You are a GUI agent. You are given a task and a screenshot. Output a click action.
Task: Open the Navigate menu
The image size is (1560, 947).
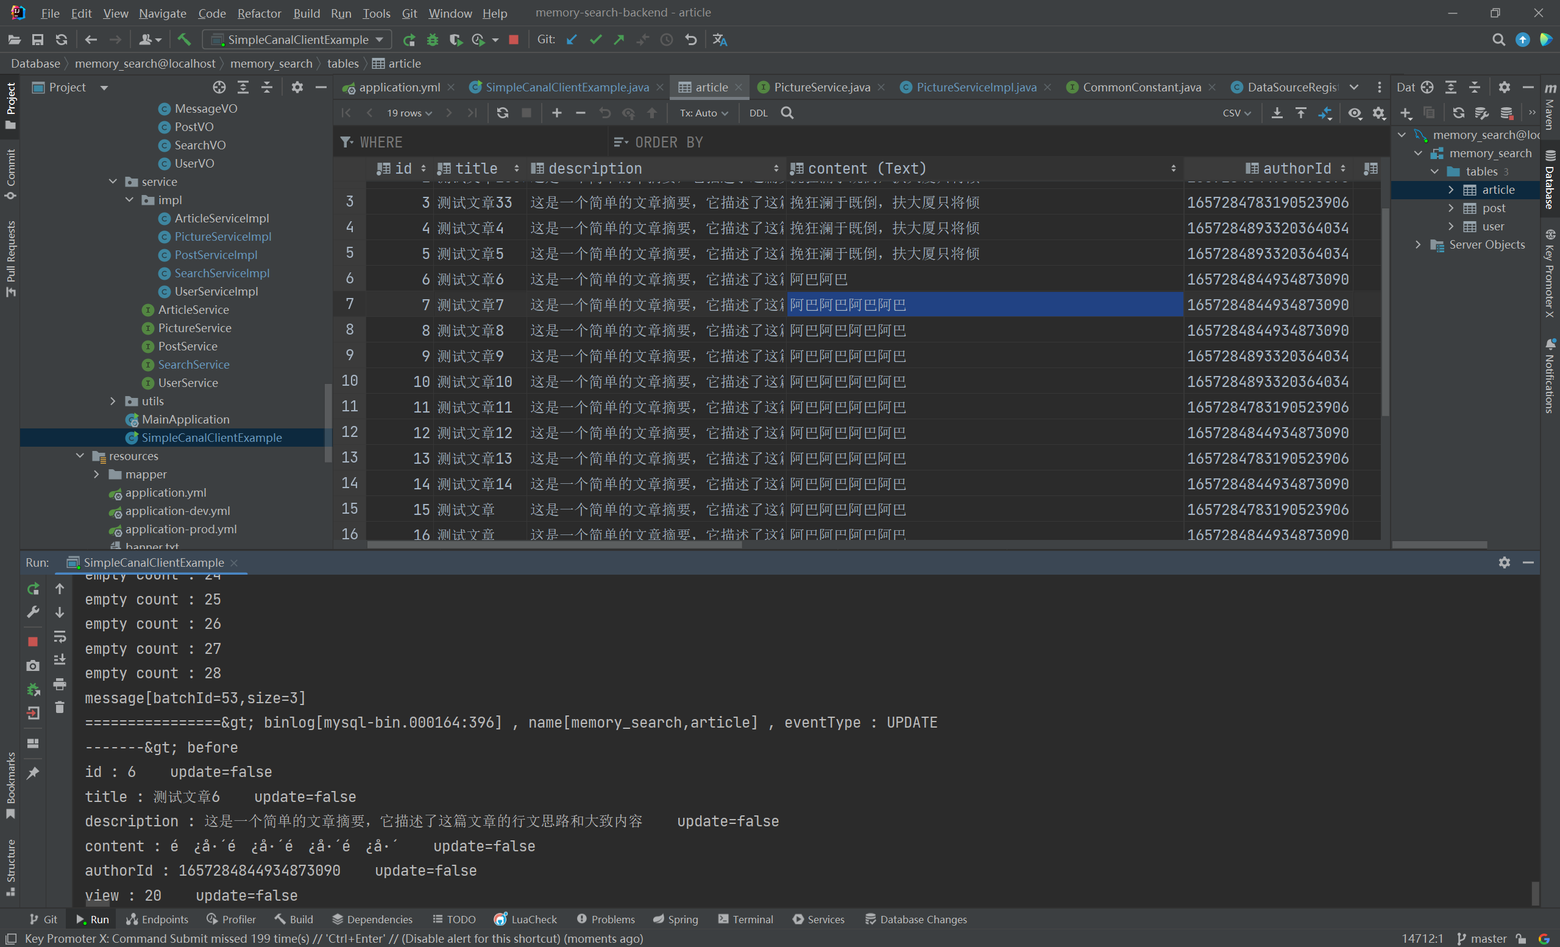162,13
